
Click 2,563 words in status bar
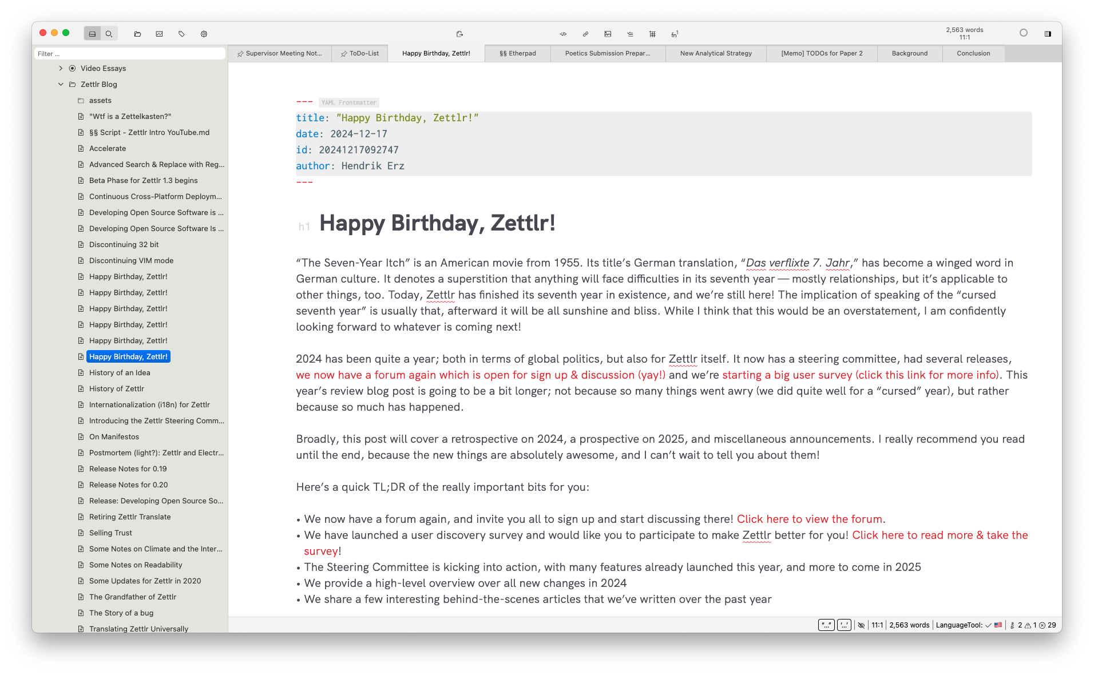click(909, 625)
